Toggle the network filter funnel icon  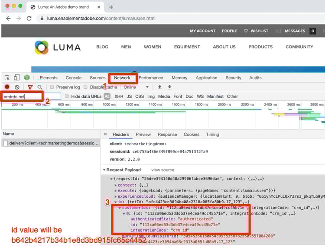point(30,87)
